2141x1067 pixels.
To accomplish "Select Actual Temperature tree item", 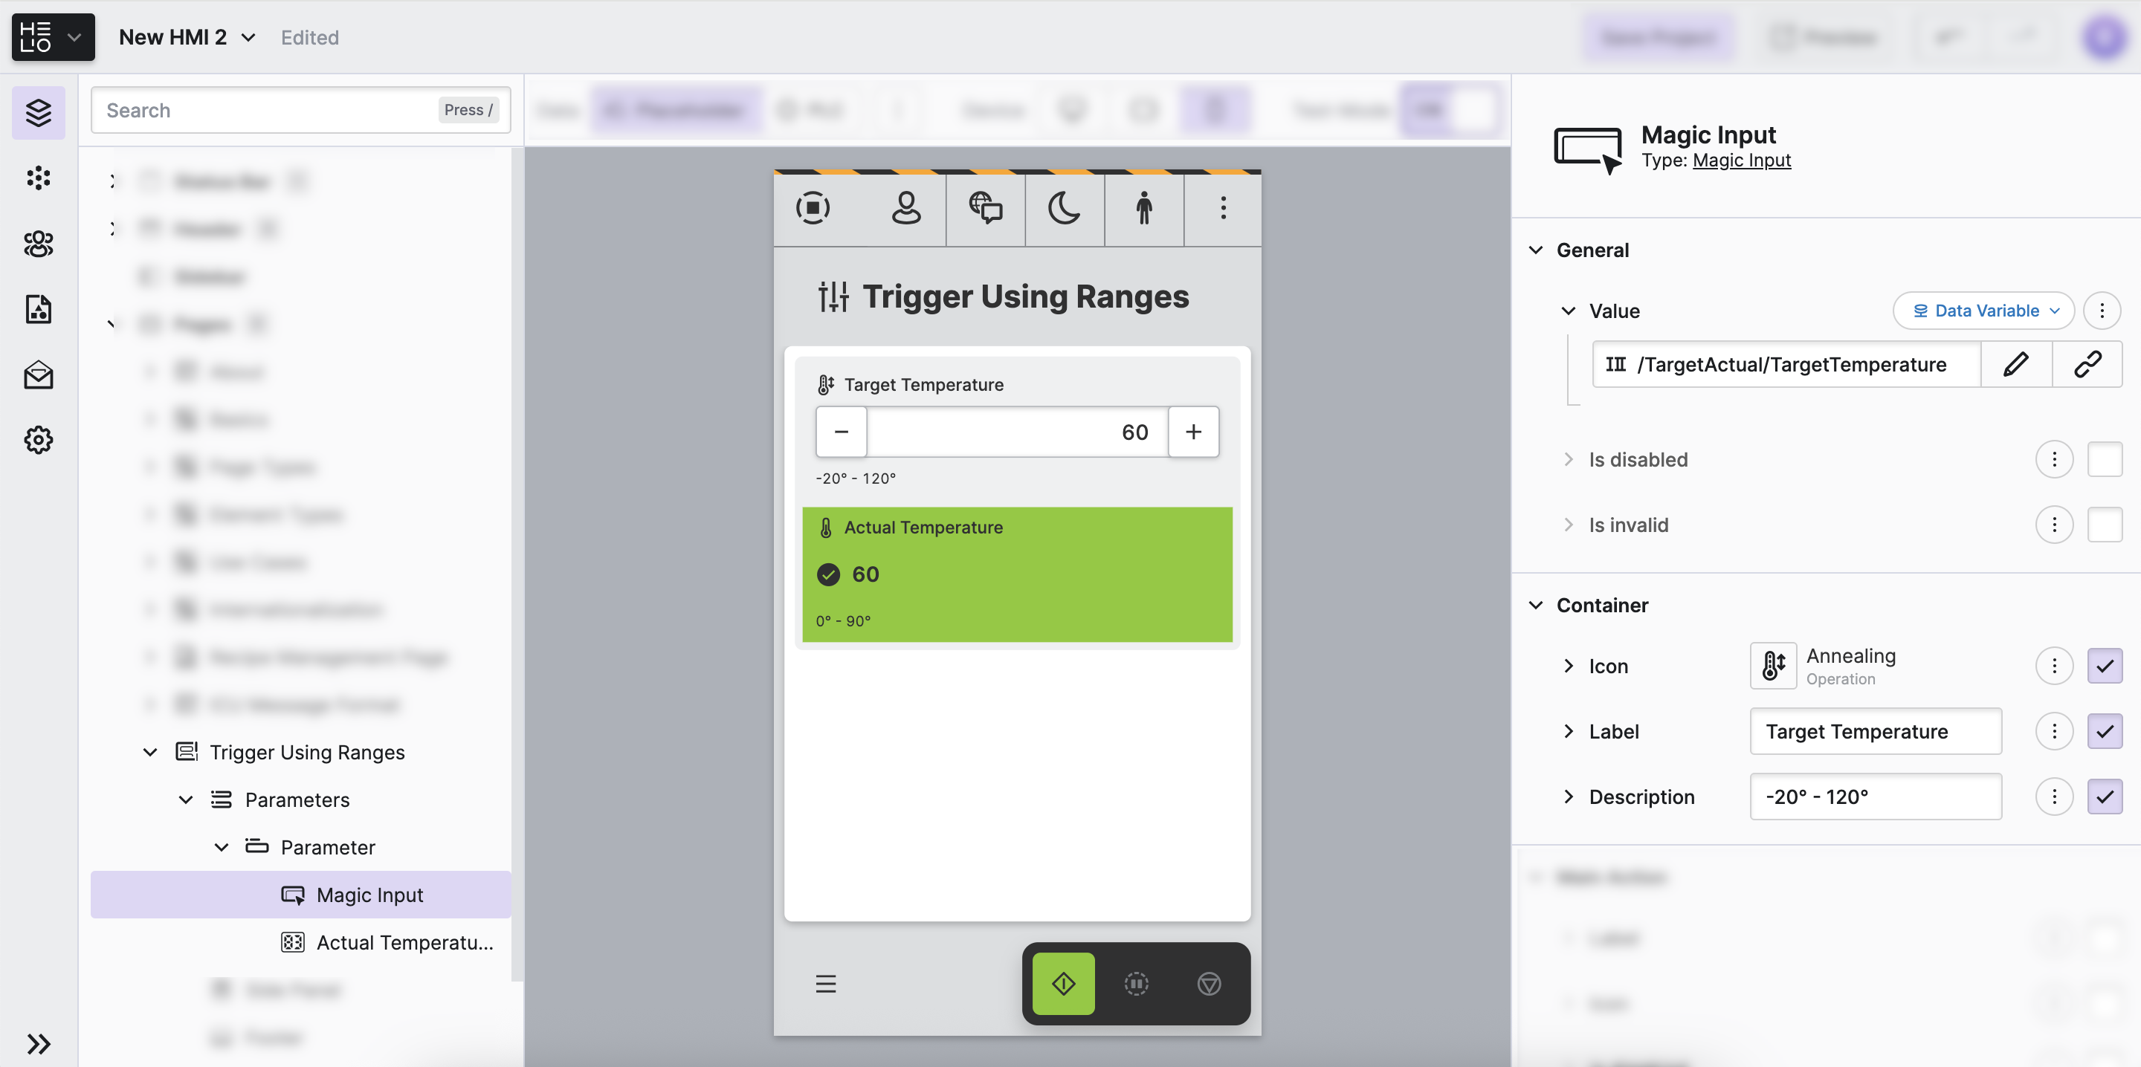I will [x=404, y=942].
